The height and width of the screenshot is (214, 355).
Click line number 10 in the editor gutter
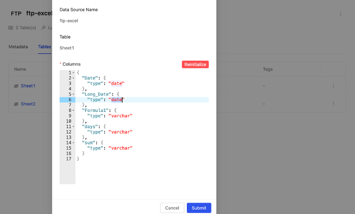(x=69, y=121)
